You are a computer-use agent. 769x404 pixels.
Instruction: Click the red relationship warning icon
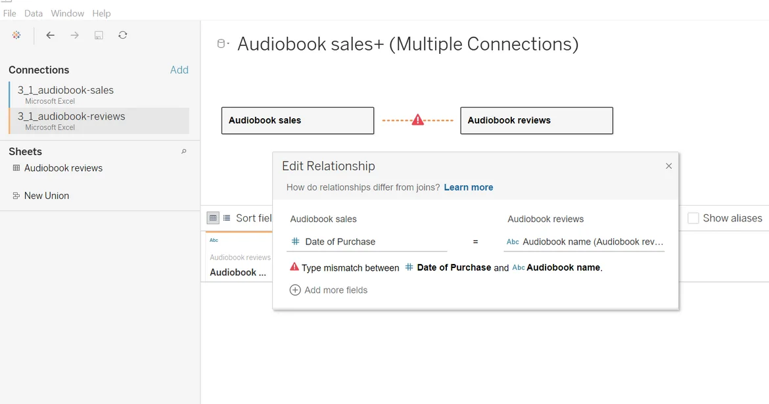tap(417, 120)
